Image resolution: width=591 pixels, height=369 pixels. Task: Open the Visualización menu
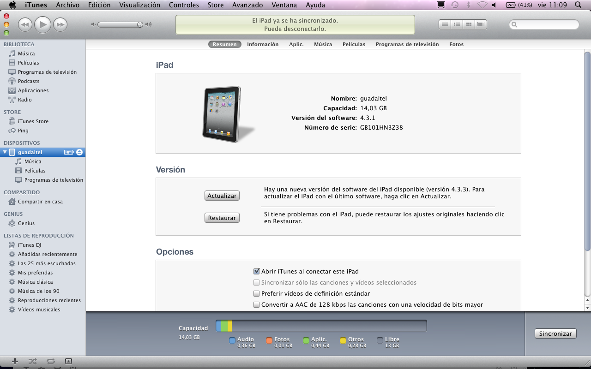click(140, 5)
